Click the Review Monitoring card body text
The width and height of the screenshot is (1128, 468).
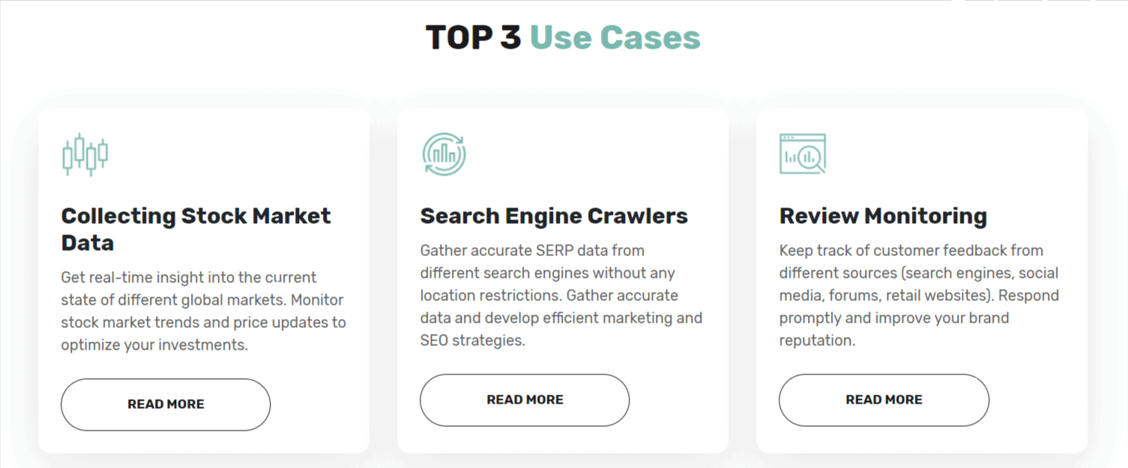(919, 295)
